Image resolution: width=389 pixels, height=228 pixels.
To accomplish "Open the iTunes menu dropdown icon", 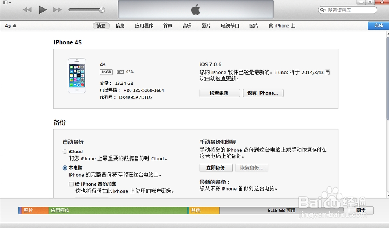I will pos(7,2).
